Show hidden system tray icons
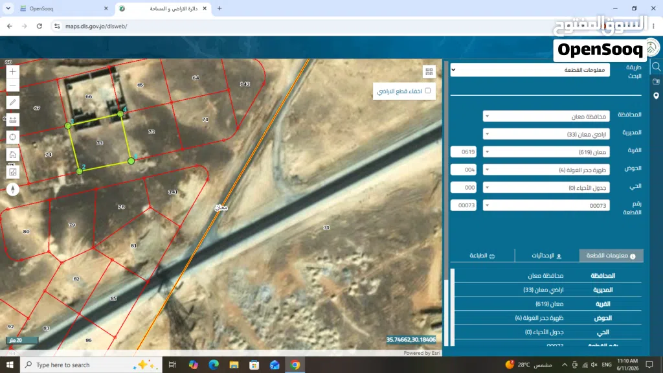 pyautogui.click(x=565, y=365)
